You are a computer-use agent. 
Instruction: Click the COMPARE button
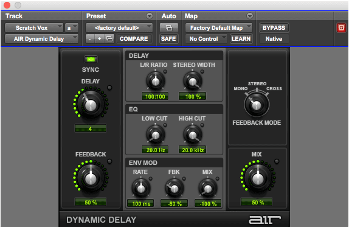pyautogui.click(x=134, y=39)
